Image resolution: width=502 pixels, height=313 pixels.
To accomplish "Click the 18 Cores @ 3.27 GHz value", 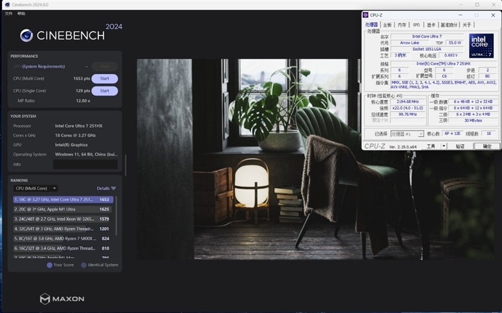I will 75,135.
